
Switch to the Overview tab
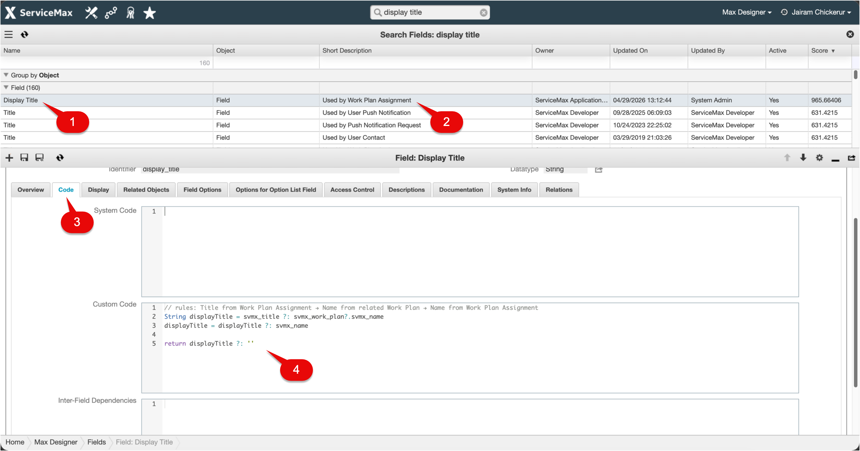(31, 190)
